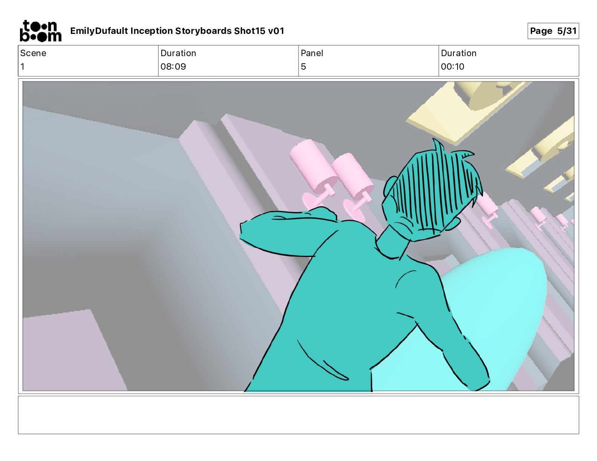The image size is (597, 461).
Task: Click the empty notes box below the panel
Action: pos(298,415)
